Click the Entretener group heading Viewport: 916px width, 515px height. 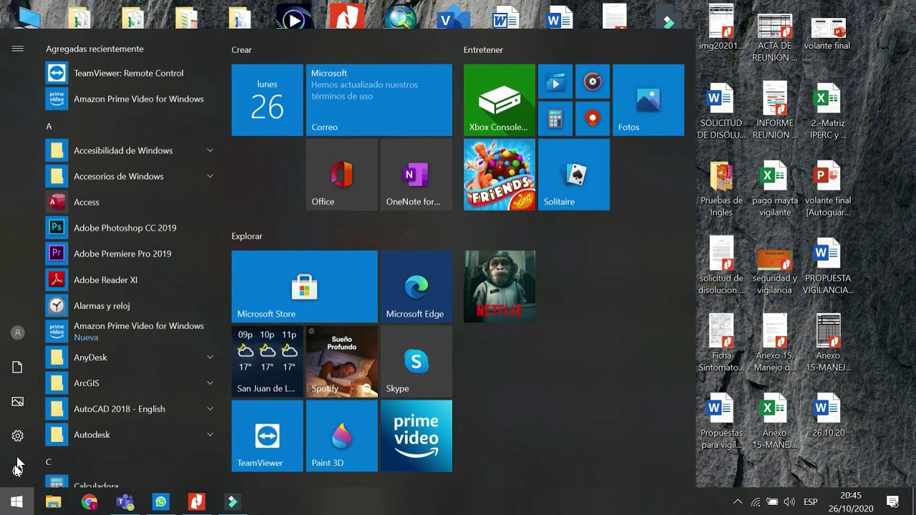tap(483, 49)
